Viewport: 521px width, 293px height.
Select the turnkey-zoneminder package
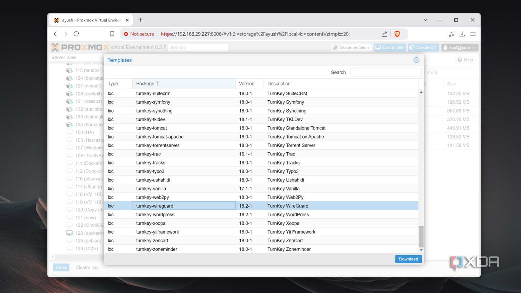pos(157,249)
